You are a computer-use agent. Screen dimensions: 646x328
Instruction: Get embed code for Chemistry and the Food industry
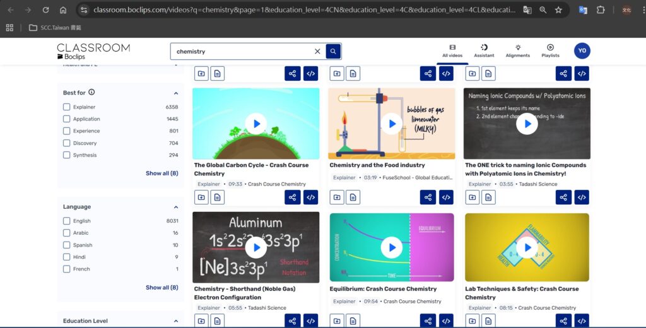(x=446, y=197)
